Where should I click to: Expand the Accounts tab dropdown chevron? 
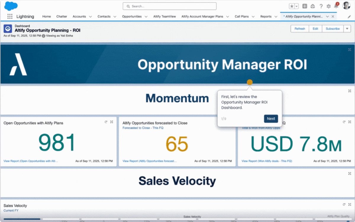90,17
